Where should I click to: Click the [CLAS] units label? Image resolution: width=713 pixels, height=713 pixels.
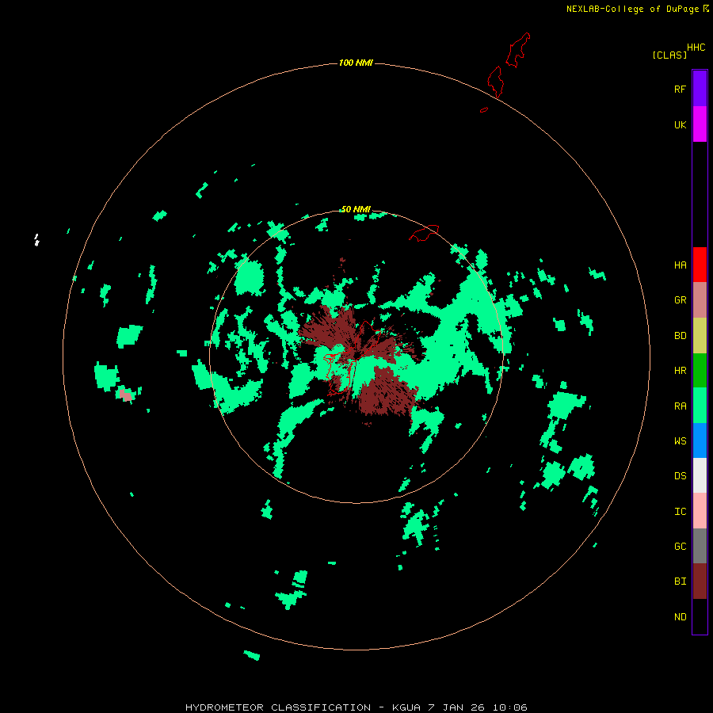tap(669, 55)
